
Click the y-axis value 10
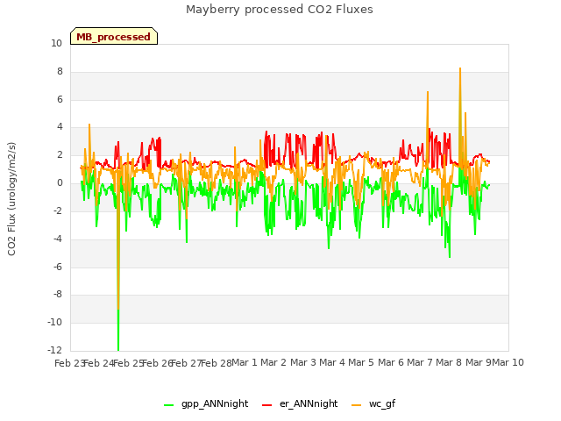click(x=56, y=43)
